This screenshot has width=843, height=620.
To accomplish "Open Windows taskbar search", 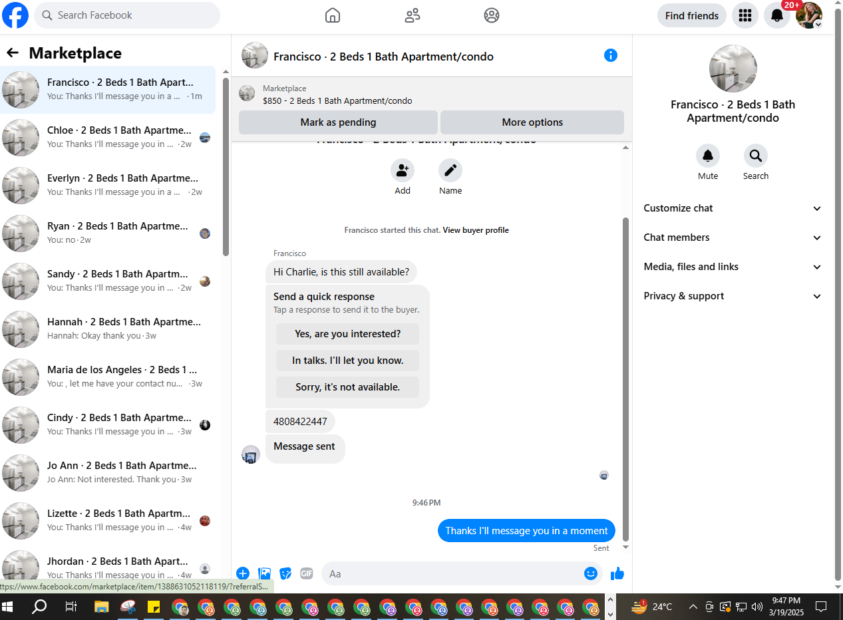I will (40, 607).
